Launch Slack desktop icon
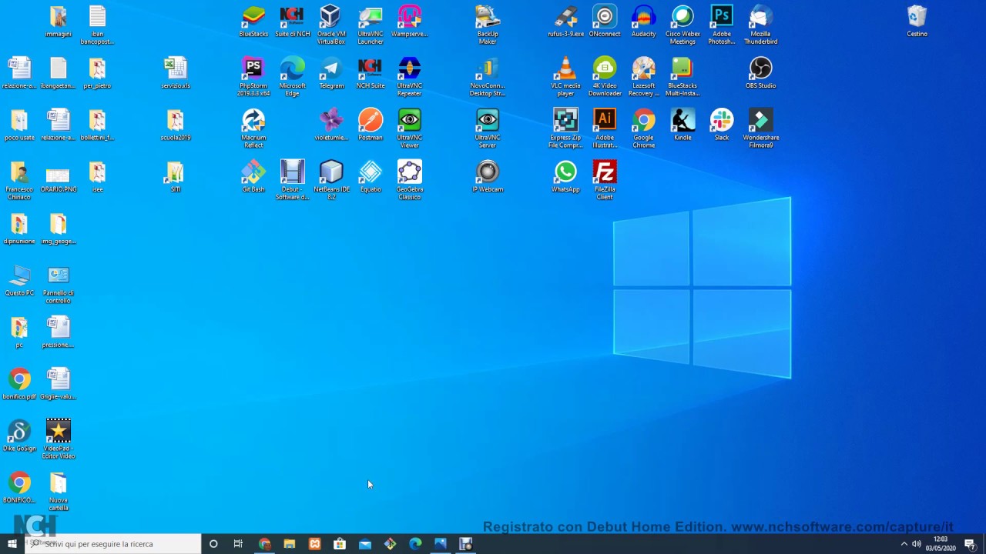Screen dimensions: 986x554 [x=722, y=125]
